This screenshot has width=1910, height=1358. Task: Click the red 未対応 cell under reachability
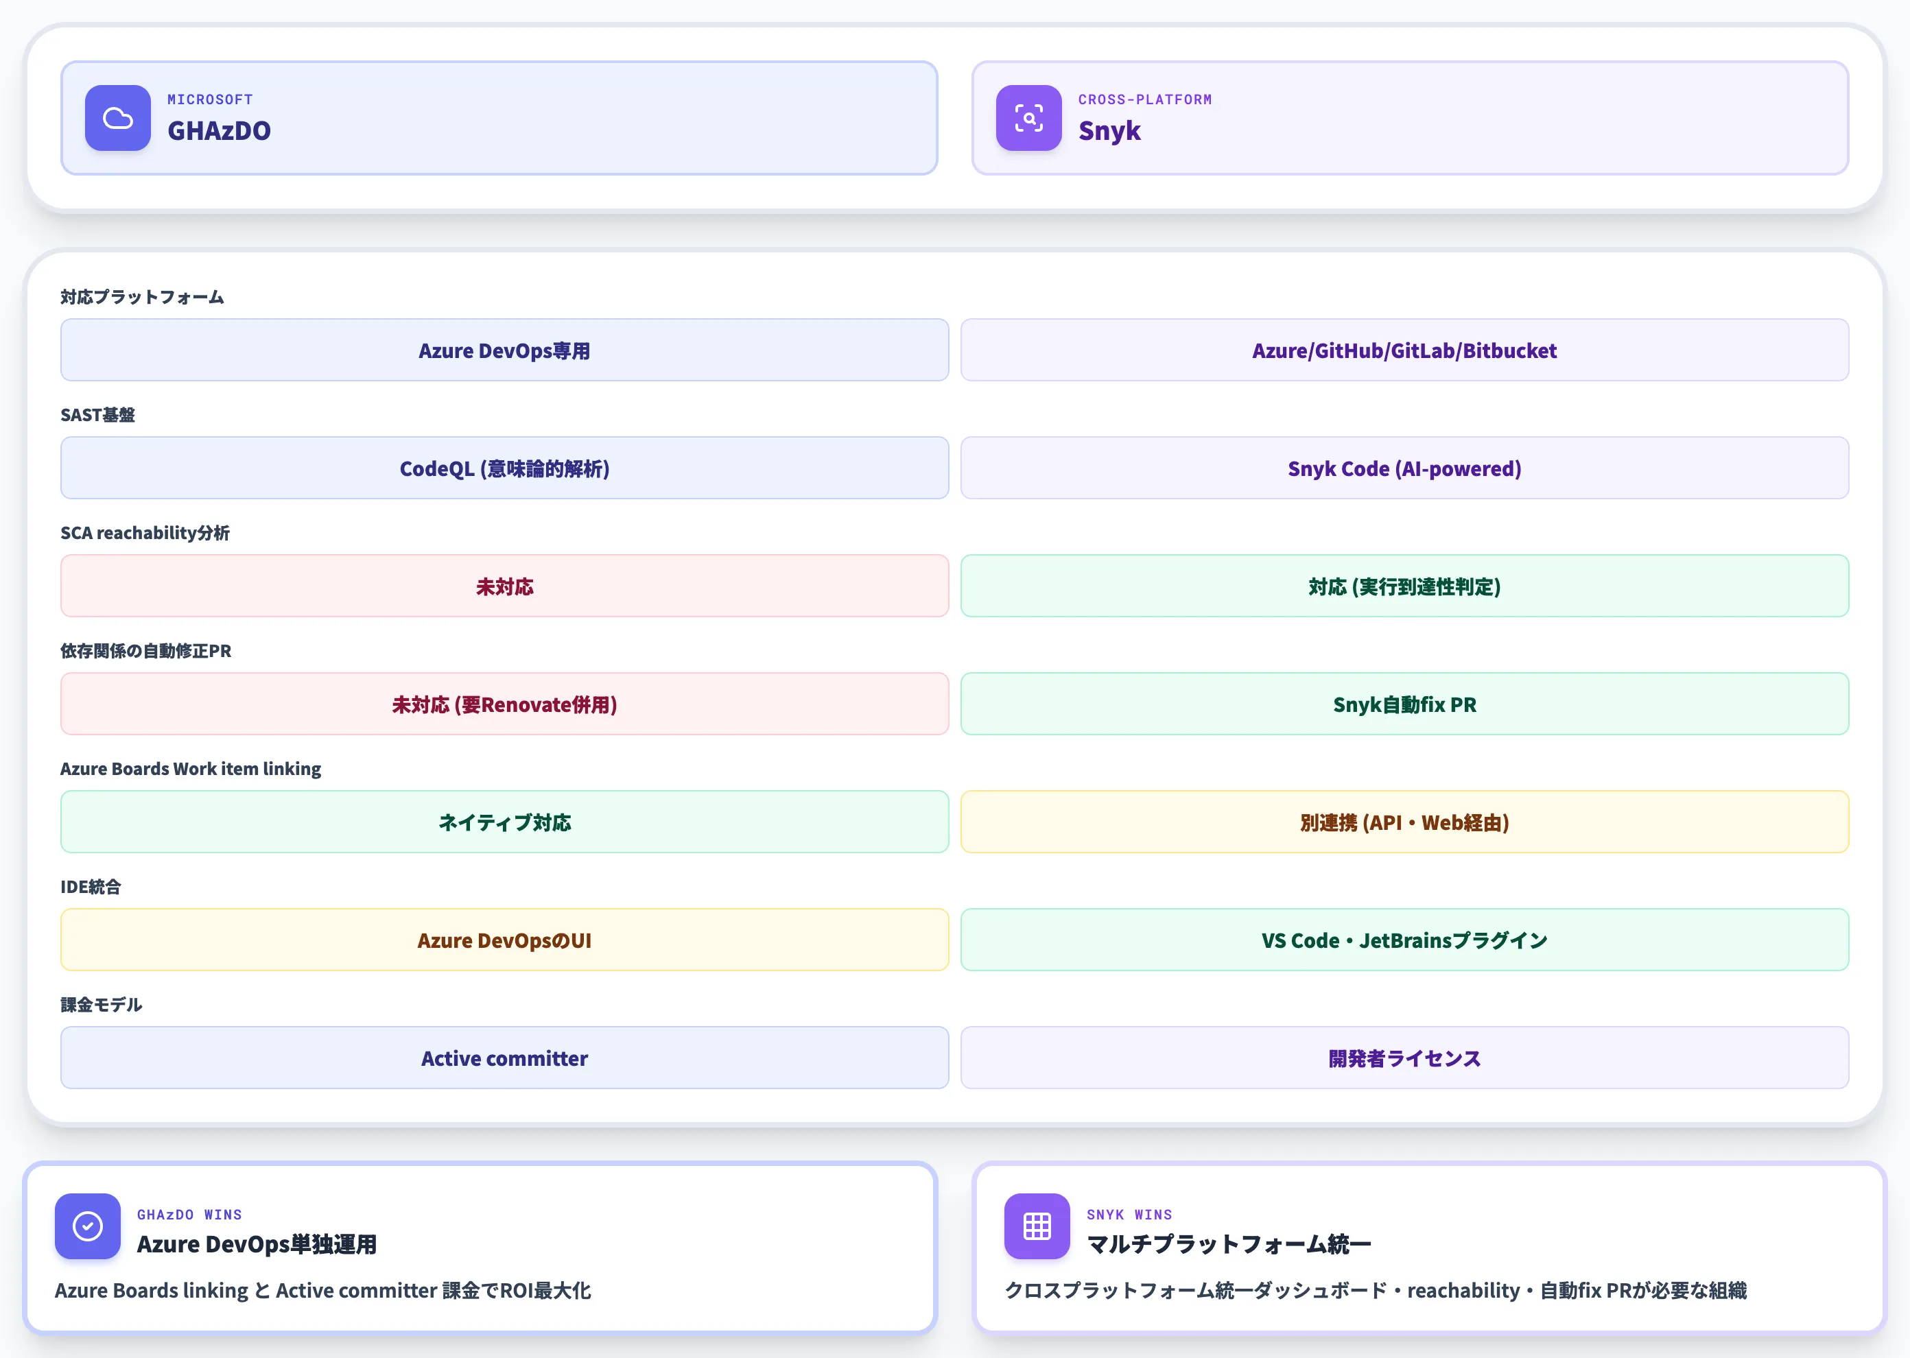[504, 586]
